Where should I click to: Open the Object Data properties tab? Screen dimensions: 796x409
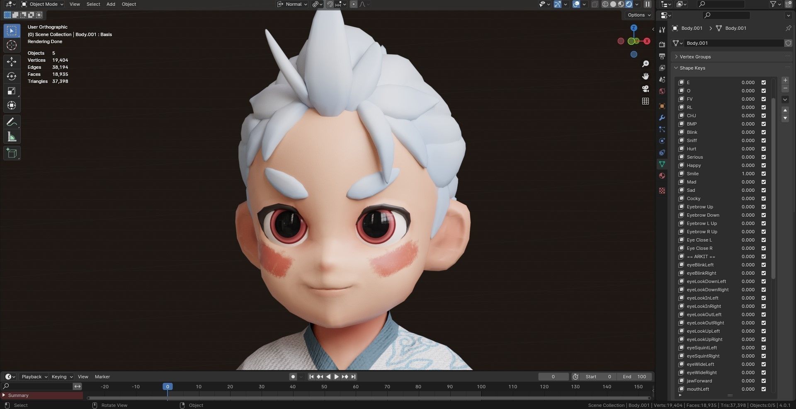pos(662,164)
